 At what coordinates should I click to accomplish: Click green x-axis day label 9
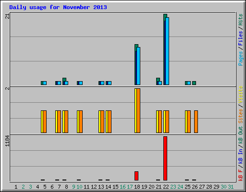(74, 187)
